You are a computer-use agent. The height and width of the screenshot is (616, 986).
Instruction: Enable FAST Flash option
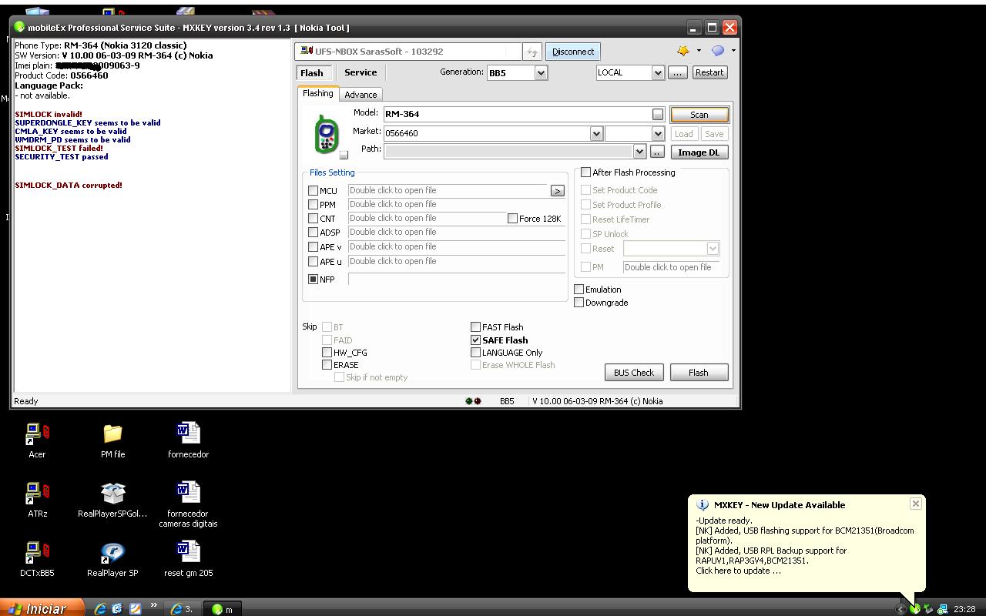pos(475,327)
